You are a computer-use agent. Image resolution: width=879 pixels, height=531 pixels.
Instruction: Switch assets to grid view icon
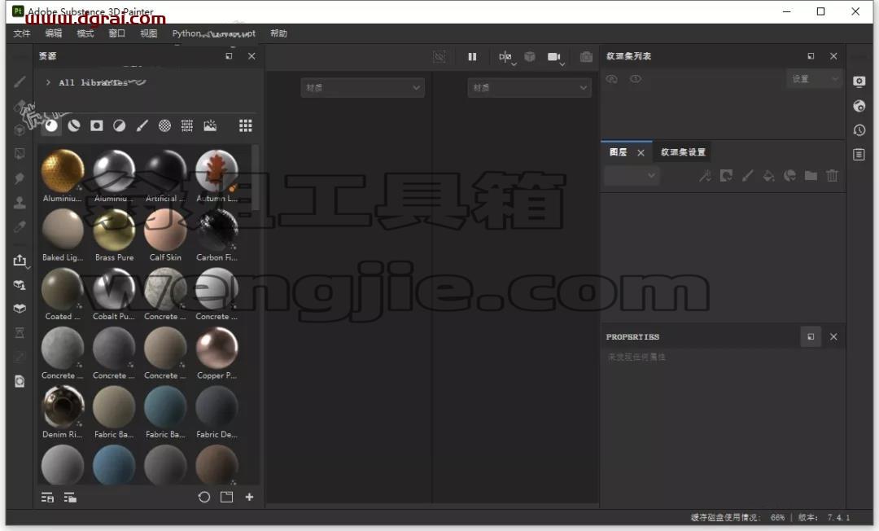click(x=245, y=125)
